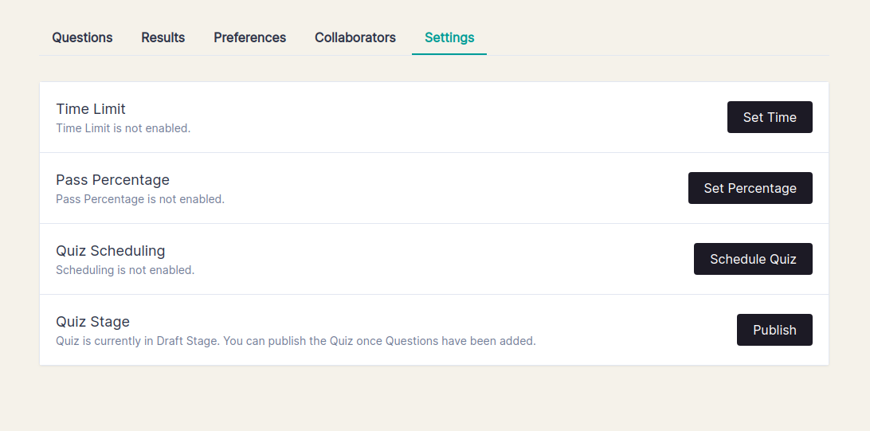Select the Collaborators tab
The height and width of the screenshot is (431, 870).
click(355, 37)
